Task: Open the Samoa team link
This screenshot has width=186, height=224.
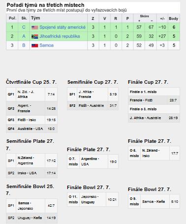Action: click(x=47, y=45)
